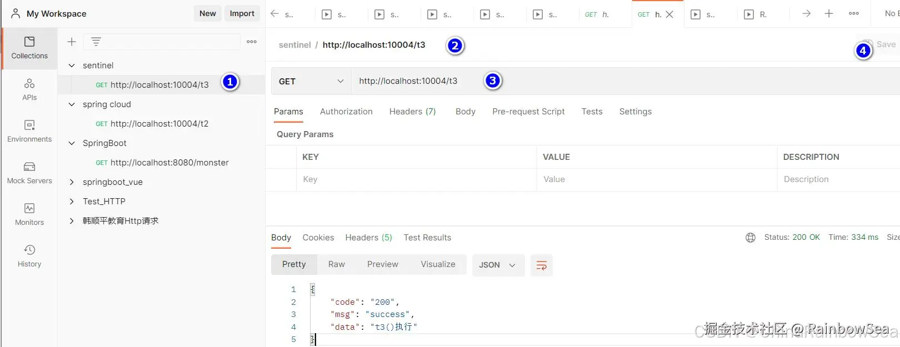The width and height of the screenshot is (900, 347).
Task: Click the wrap lines icon in response
Action: 541,265
